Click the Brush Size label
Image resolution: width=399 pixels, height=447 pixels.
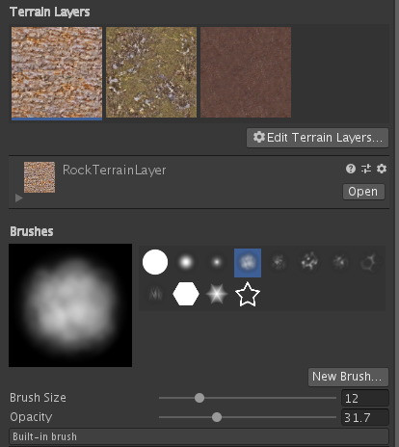(x=38, y=398)
